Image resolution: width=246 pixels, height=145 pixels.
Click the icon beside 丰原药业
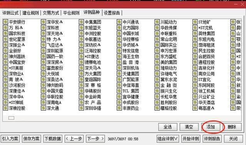119,108
